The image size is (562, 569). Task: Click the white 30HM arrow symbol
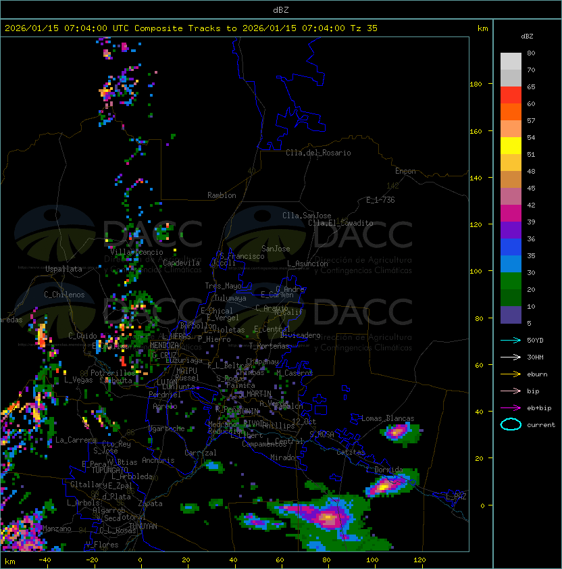click(511, 357)
